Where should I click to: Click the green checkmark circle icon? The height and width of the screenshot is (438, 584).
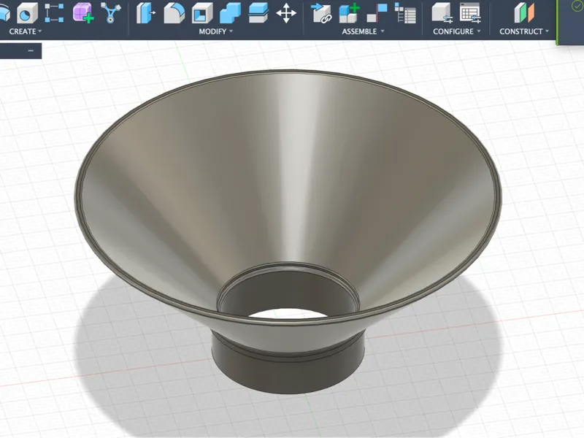[577, 6]
